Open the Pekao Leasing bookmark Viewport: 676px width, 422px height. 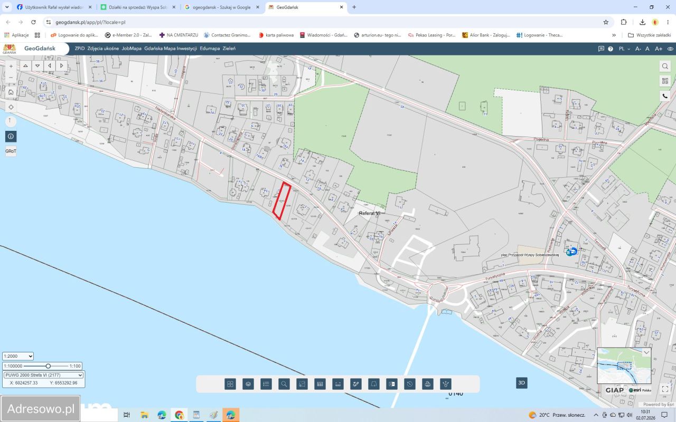(431, 35)
